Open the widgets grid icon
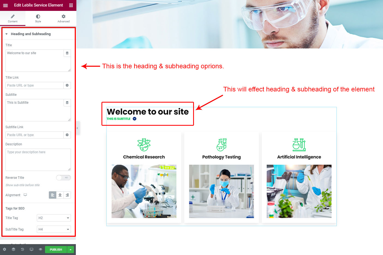The height and width of the screenshot is (255, 383). 71,5
